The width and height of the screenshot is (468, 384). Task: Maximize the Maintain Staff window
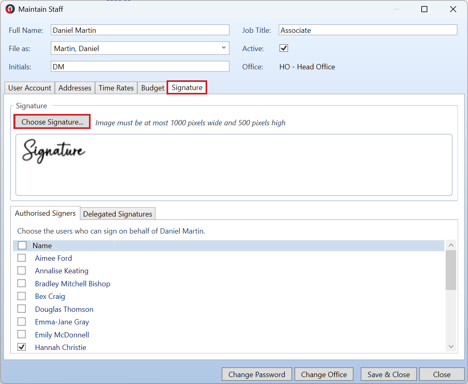tap(424, 9)
